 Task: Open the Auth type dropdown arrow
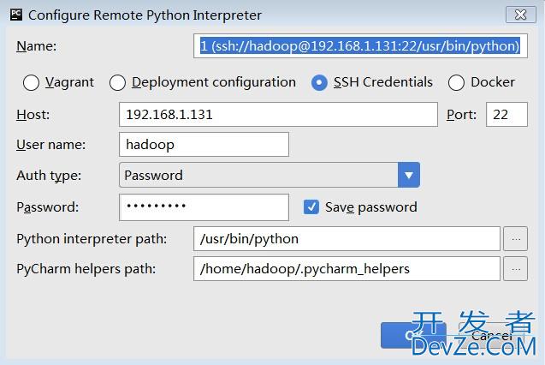(x=409, y=175)
